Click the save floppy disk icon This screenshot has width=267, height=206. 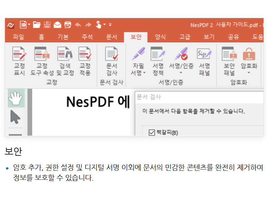[x=47, y=25]
